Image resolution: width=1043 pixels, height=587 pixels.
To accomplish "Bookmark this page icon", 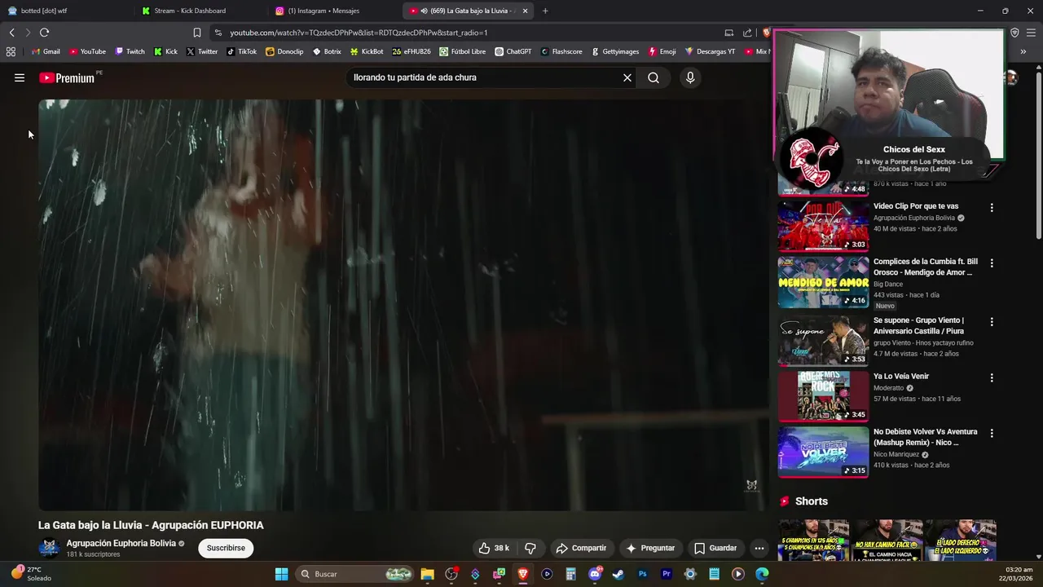I will point(196,33).
